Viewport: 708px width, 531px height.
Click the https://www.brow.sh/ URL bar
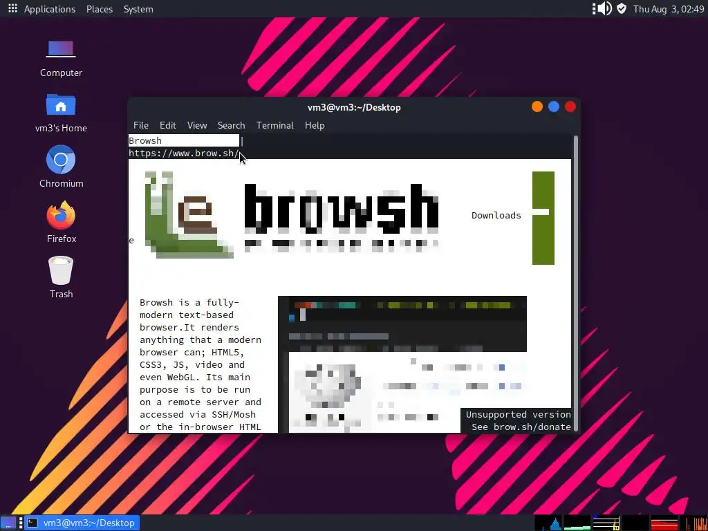pos(184,153)
